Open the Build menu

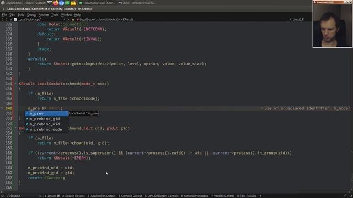[21, 15]
